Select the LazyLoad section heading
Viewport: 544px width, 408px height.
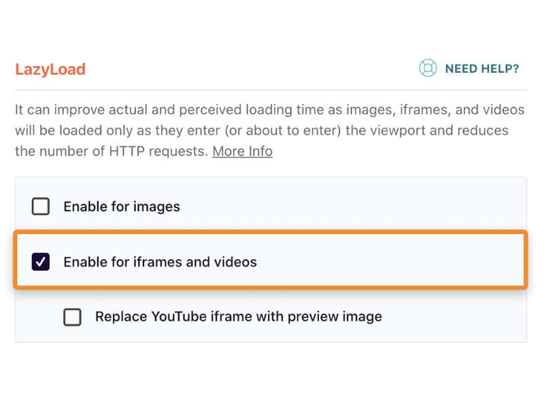50,69
